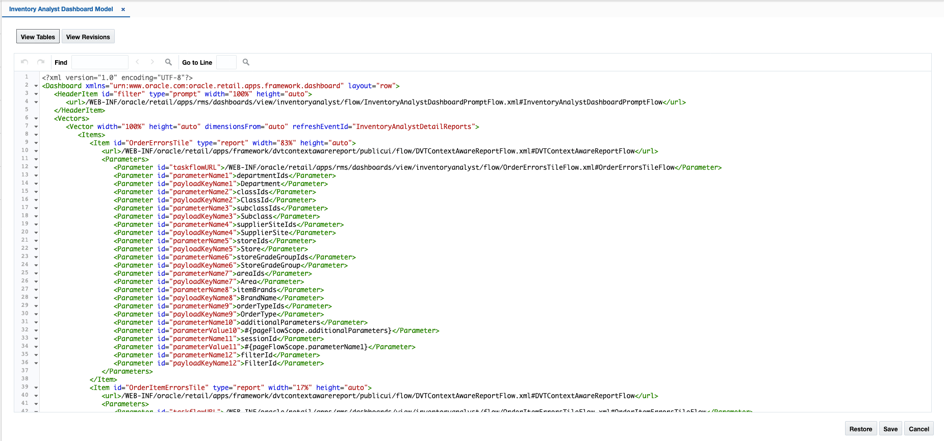Collapse the OrderErrorsTile Item fold on line 9
This screenshot has height=441, width=944.
pos(36,143)
